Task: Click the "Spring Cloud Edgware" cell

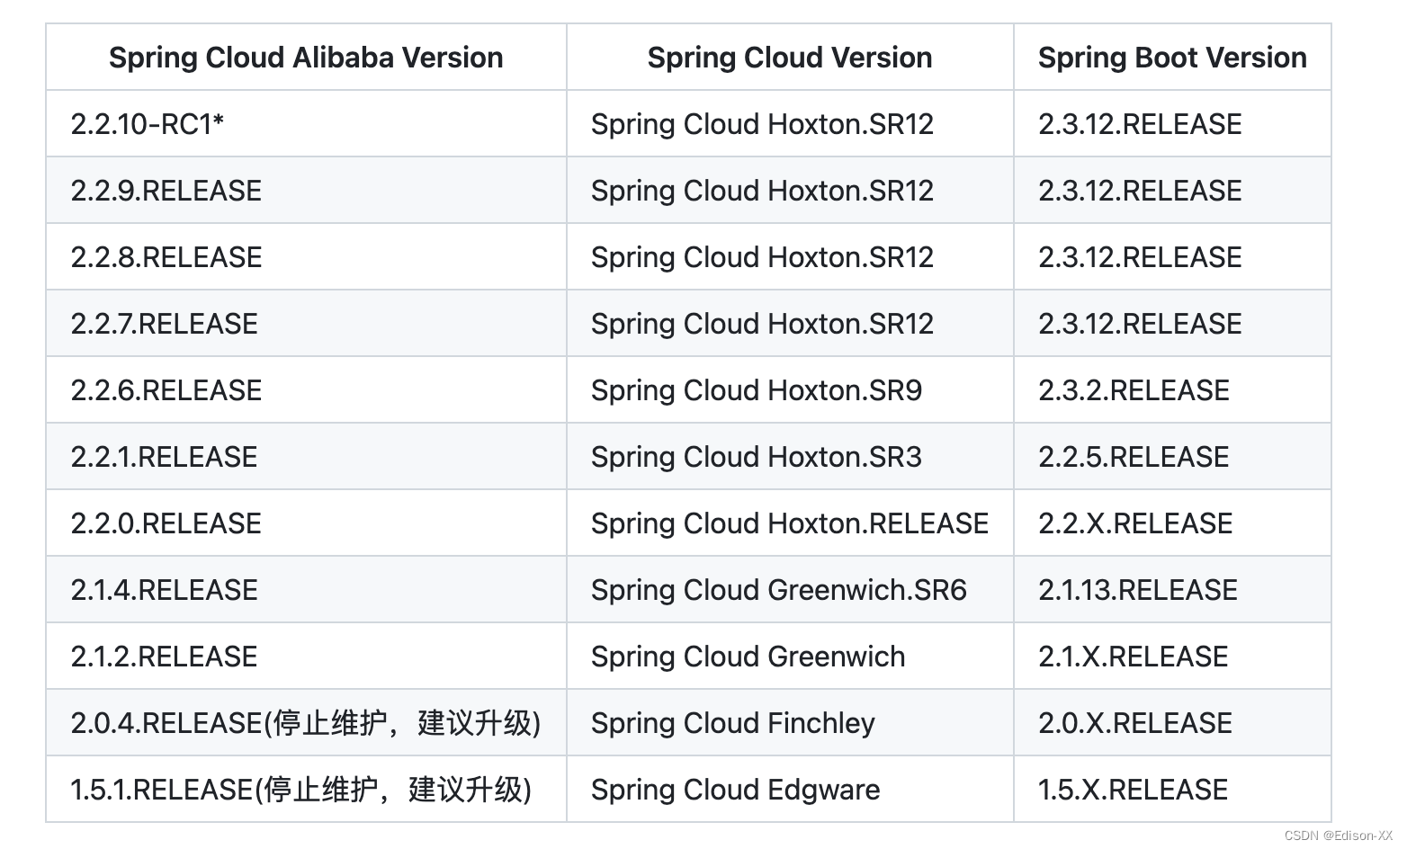Action: point(790,790)
